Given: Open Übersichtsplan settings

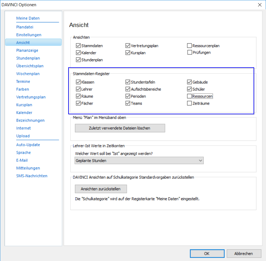Looking at the screenshot, I should 30,66.
